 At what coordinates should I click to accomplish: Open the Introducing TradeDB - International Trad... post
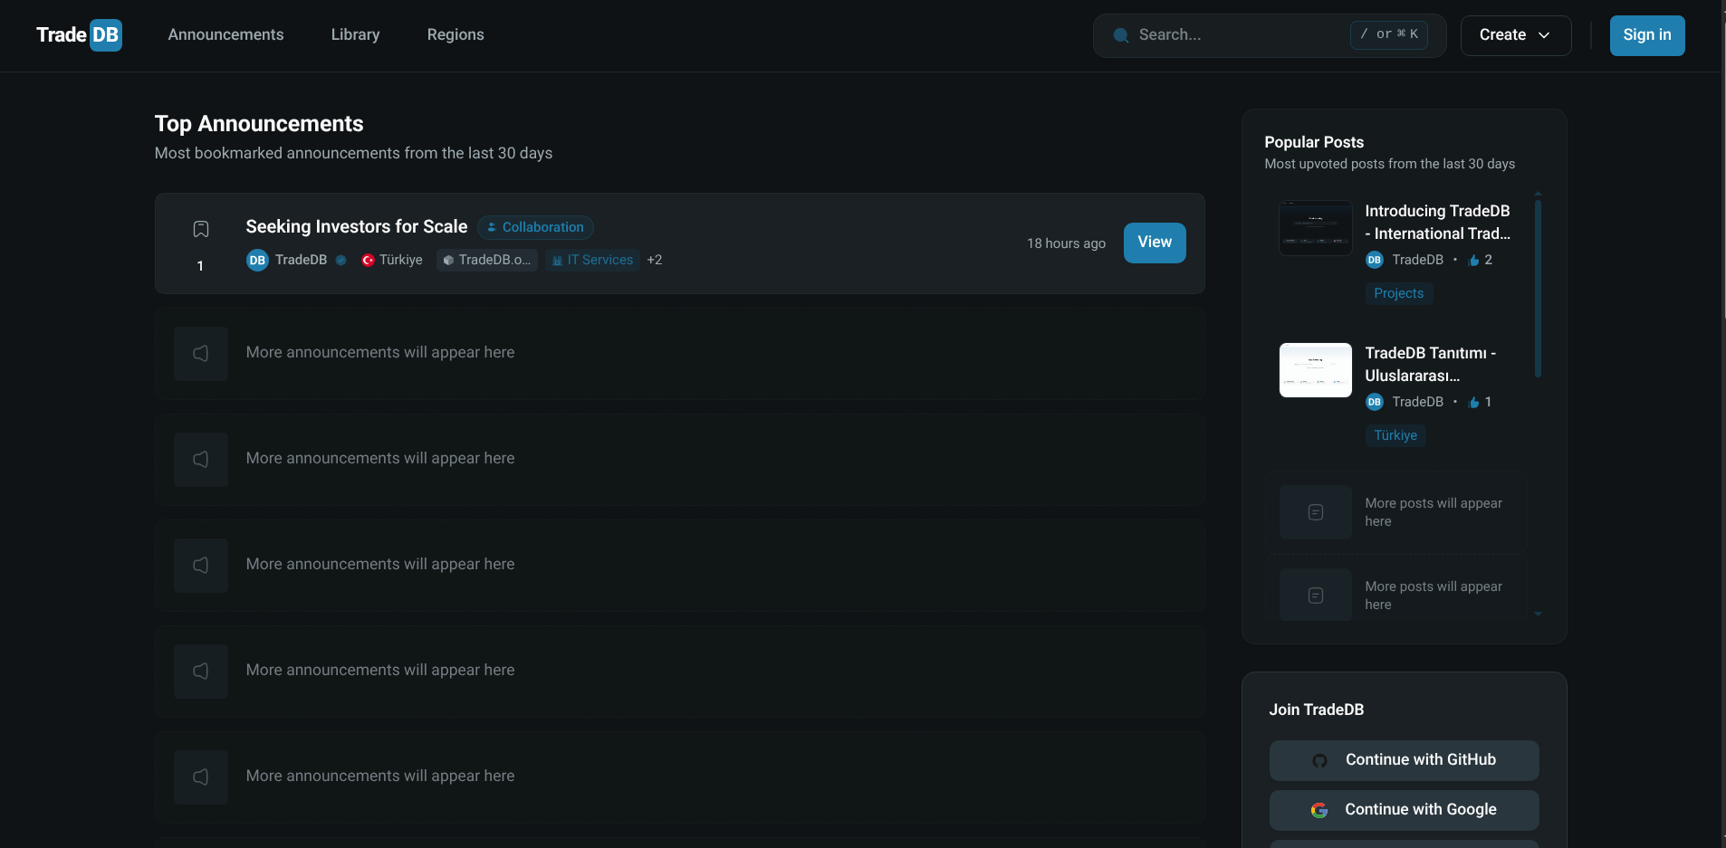coord(1437,222)
